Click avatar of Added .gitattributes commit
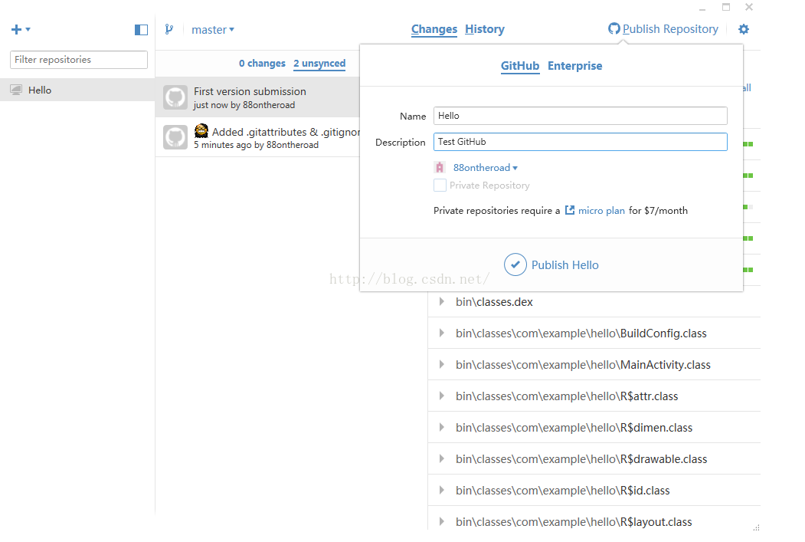 pos(175,137)
